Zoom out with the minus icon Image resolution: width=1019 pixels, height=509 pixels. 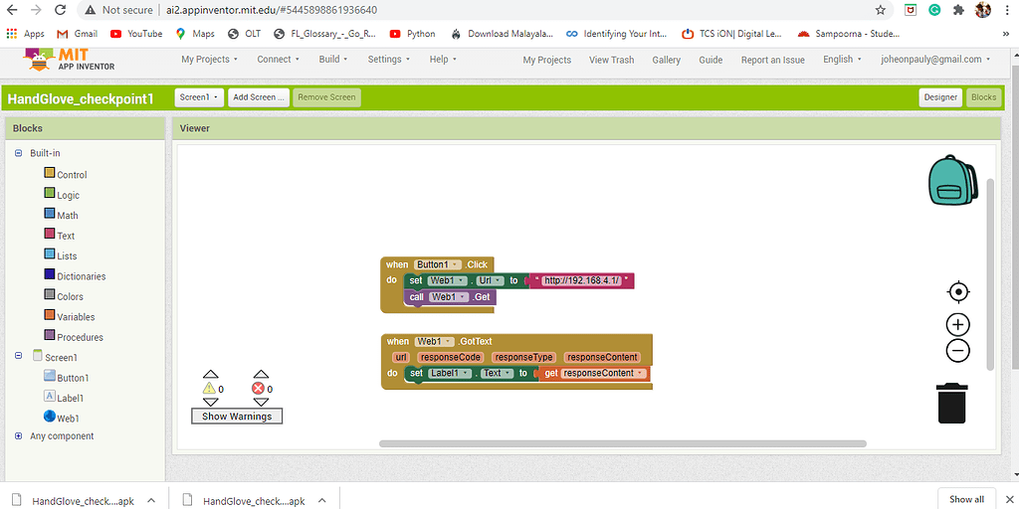pos(957,350)
